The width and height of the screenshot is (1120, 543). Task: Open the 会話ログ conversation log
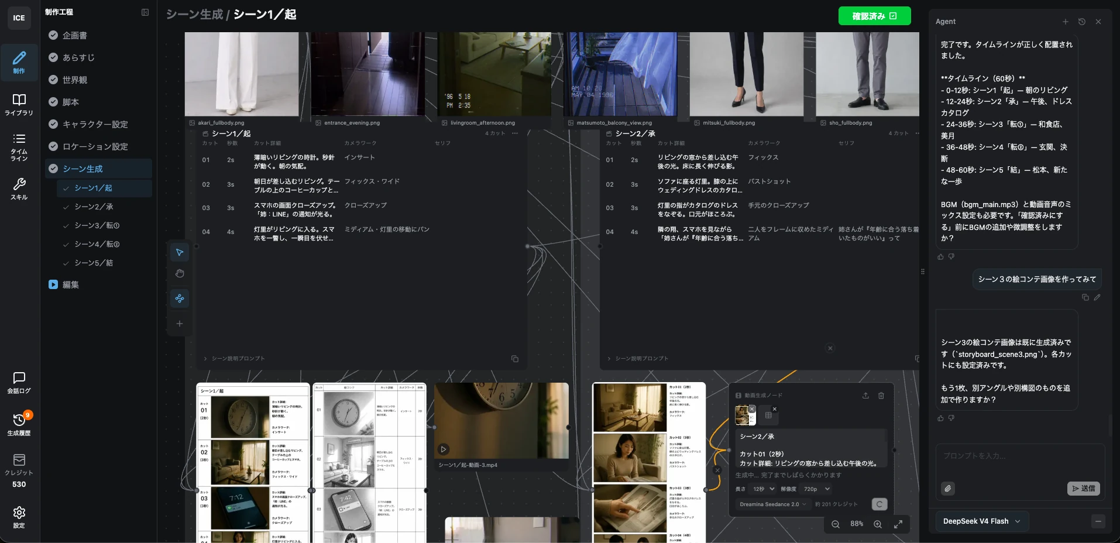(x=19, y=383)
